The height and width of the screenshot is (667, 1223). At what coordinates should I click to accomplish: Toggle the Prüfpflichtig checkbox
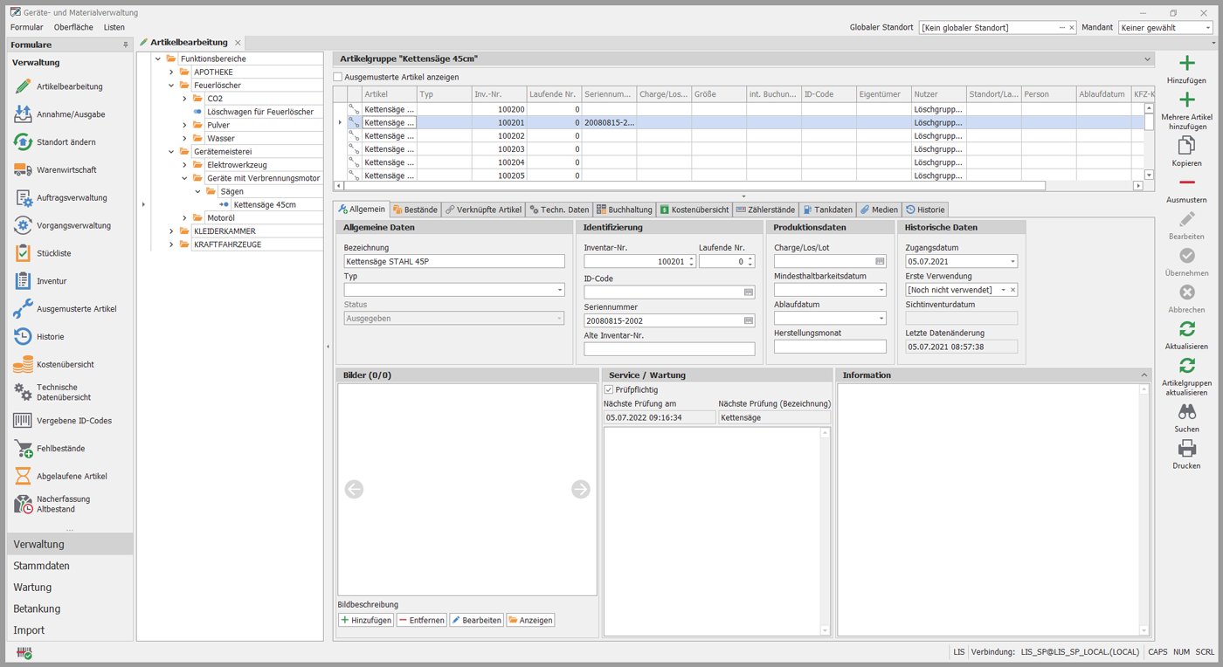609,389
